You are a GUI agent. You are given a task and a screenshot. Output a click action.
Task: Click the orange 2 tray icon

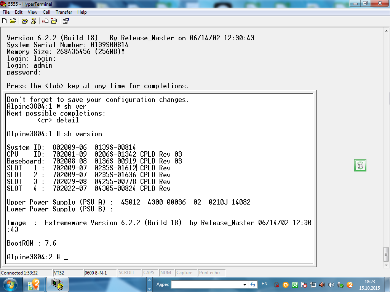point(350,285)
